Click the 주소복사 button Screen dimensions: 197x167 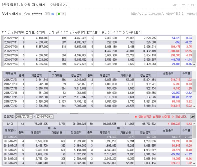click(191, 14)
